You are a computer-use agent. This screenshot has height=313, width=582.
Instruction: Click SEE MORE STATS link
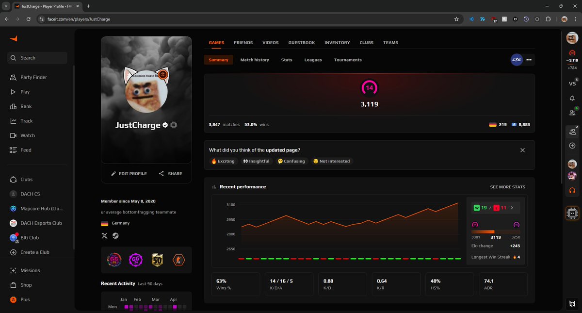[x=508, y=187]
